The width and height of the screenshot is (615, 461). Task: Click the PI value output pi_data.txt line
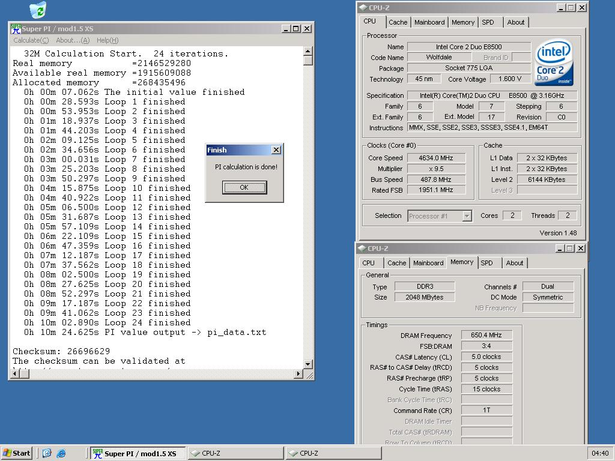145,332
